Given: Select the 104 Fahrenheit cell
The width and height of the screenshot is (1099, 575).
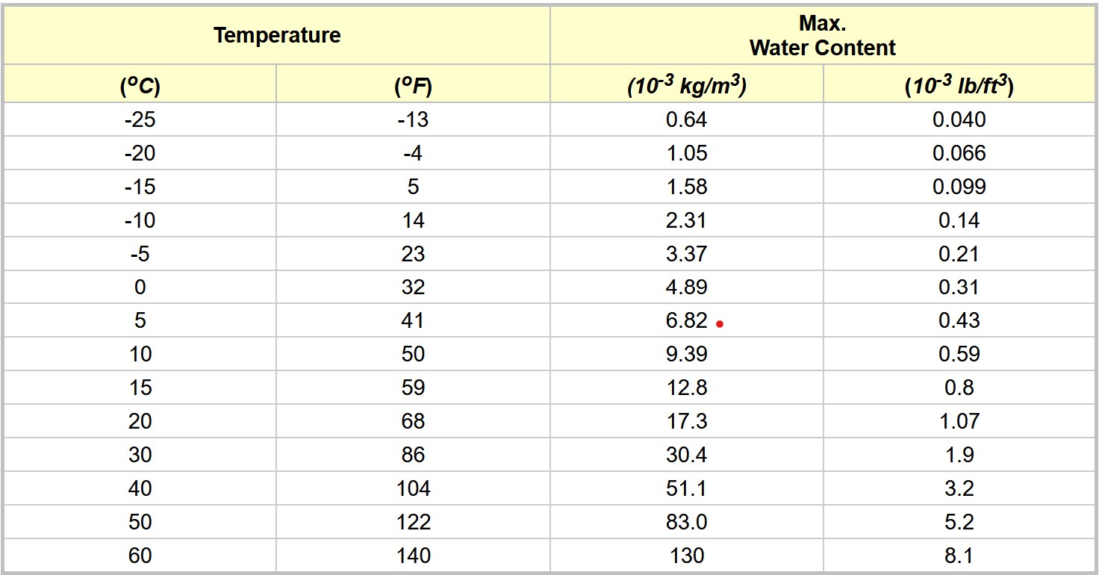Looking at the screenshot, I should 413,488.
